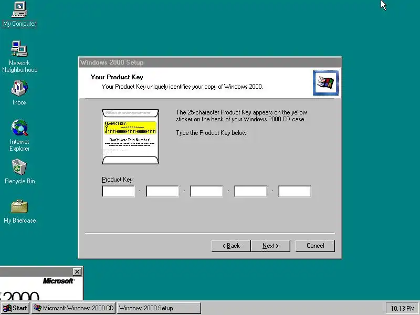The width and height of the screenshot is (420, 315).
Task: Select the My Briefcase desktop icon
Action: pos(19,212)
